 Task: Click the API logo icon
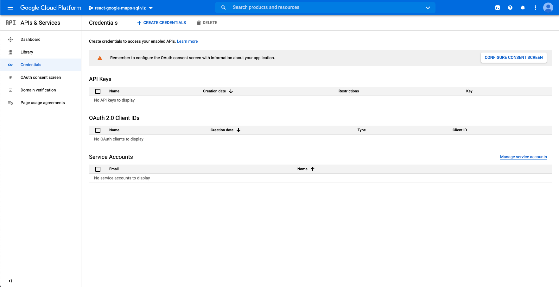pyautogui.click(x=10, y=23)
